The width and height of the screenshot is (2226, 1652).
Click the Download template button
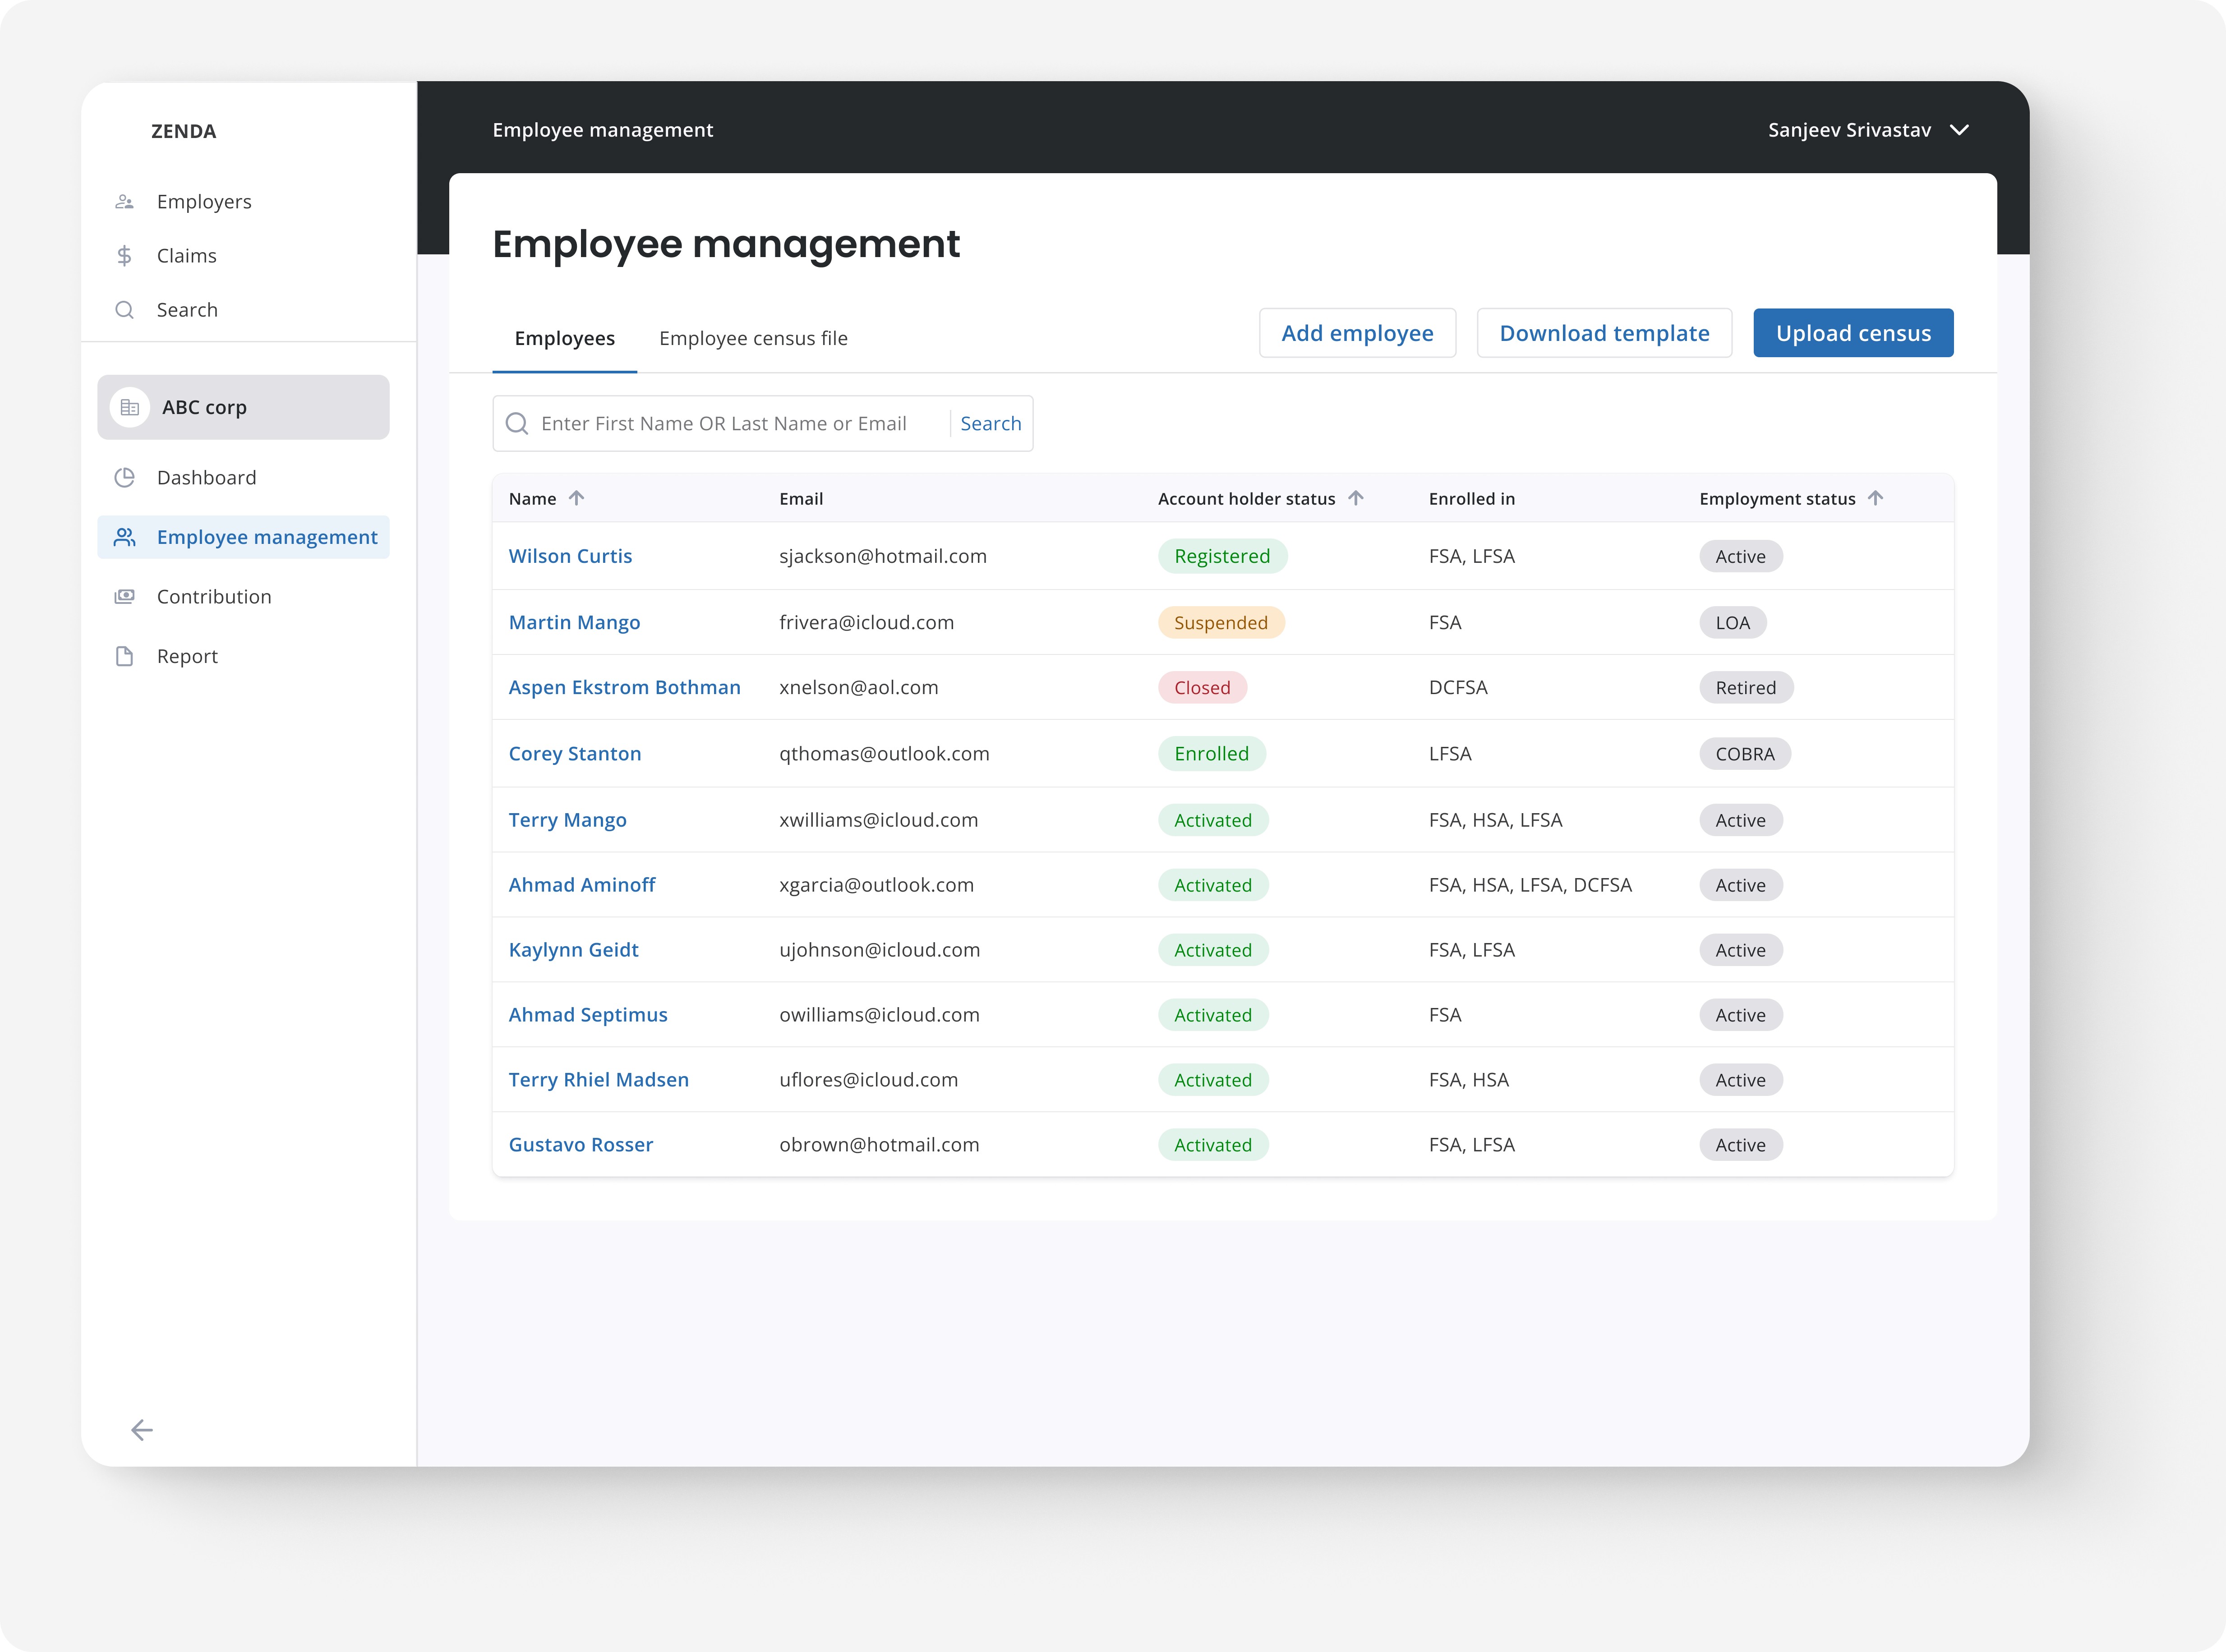(1604, 333)
